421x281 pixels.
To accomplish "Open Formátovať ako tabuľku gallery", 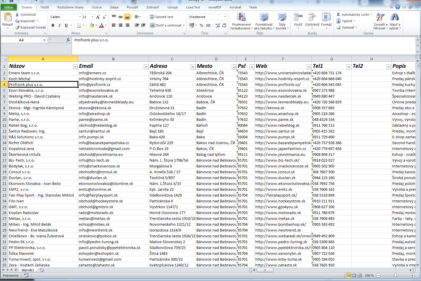I will tap(264, 21).
